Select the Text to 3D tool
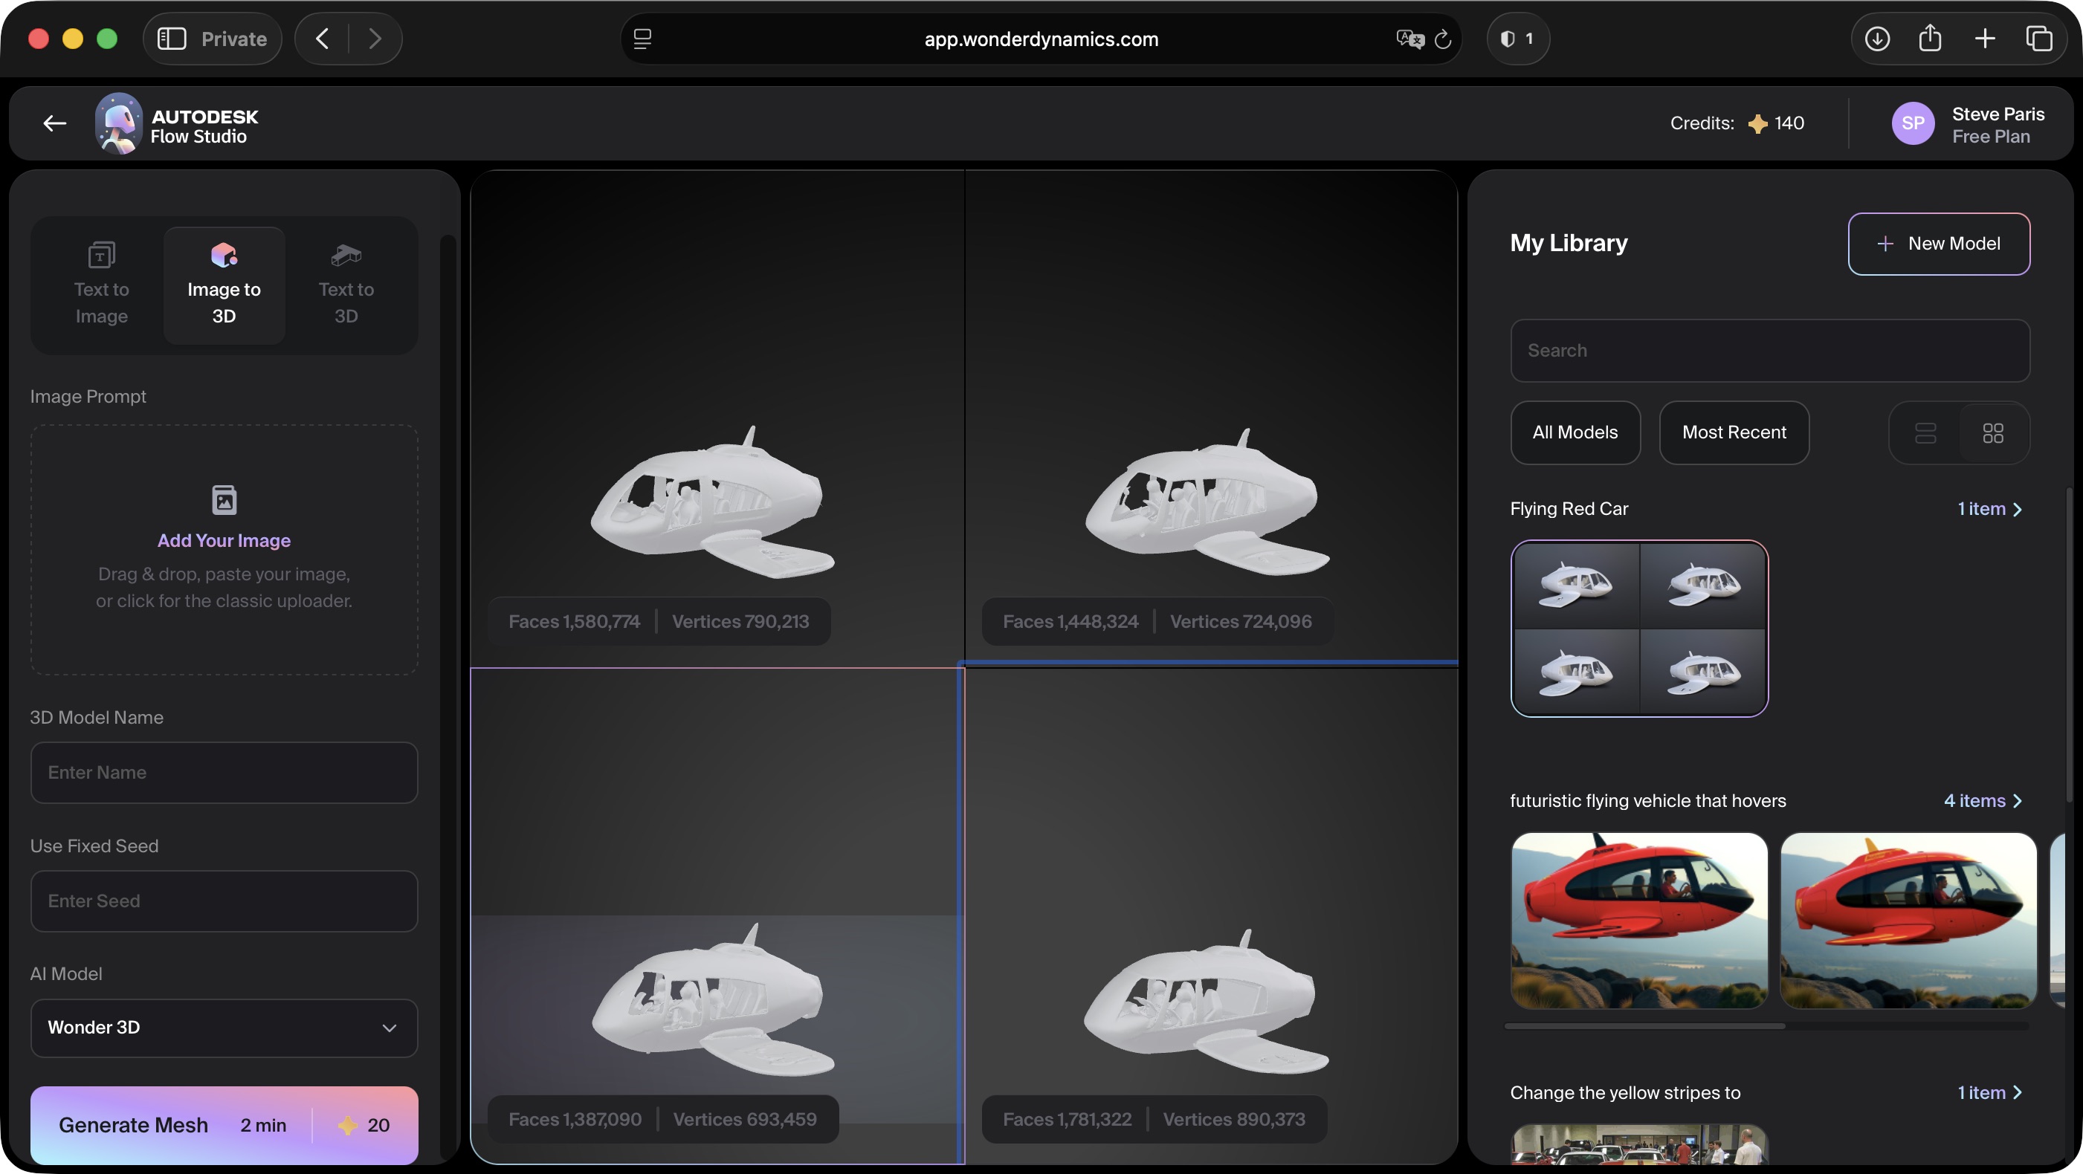The image size is (2083, 1174). click(x=345, y=285)
